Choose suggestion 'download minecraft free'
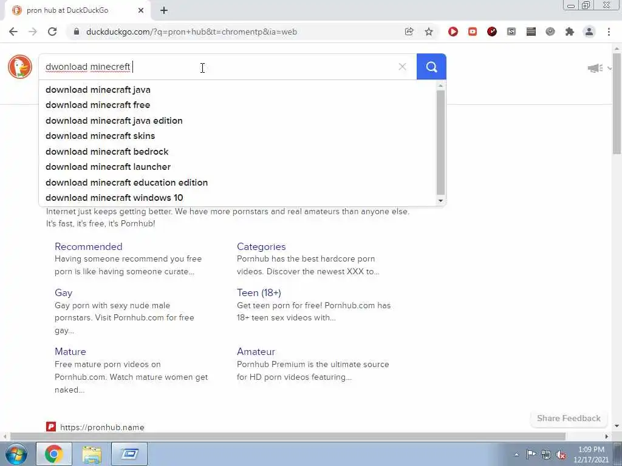Screen dimensions: 622x466 (x=238, y=105)
